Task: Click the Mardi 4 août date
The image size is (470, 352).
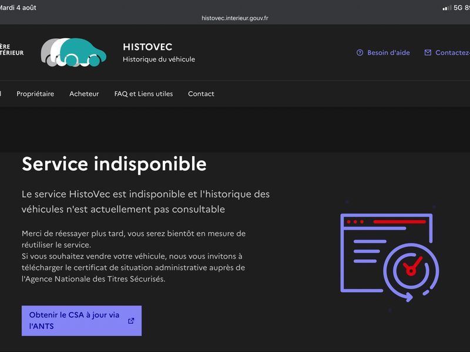Action: click(18, 8)
